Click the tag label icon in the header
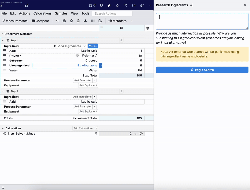Image resolution: width=250 pixels, height=190 pixels. (x=126, y=5)
